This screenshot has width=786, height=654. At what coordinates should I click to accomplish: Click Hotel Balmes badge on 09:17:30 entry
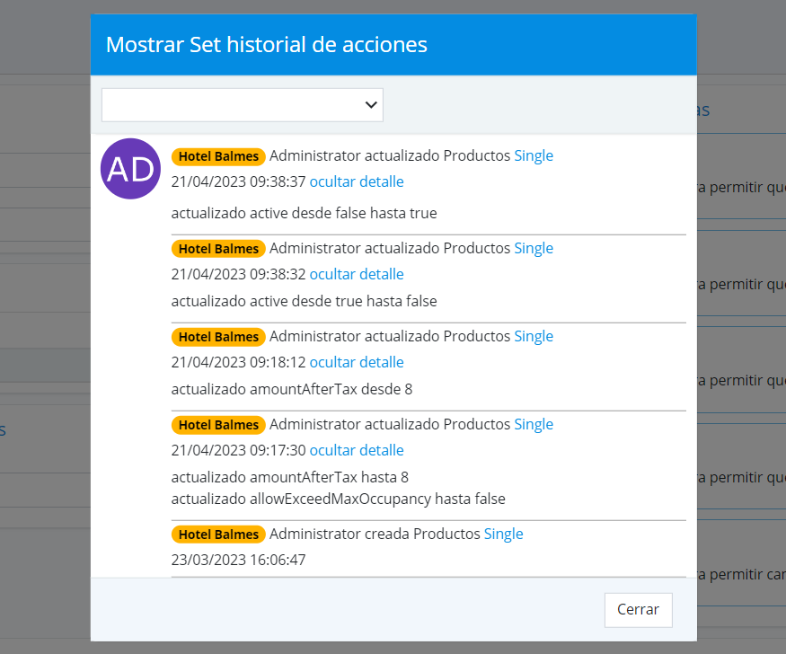[x=218, y=425]
